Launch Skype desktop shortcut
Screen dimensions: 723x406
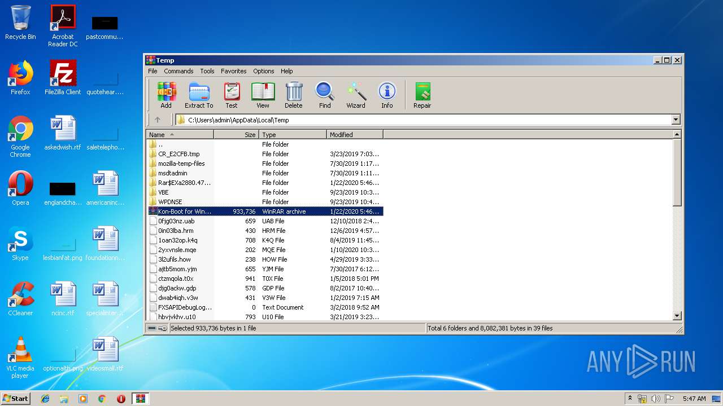[20, 244]
